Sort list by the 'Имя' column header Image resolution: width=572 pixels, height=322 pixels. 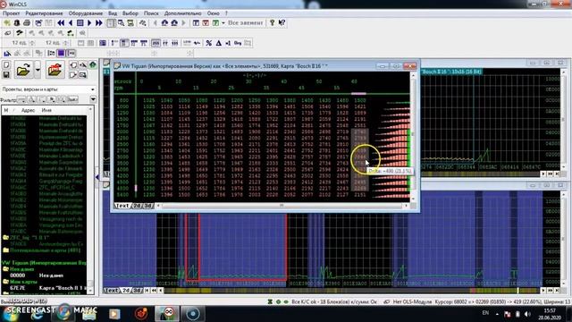coord(46,110)
